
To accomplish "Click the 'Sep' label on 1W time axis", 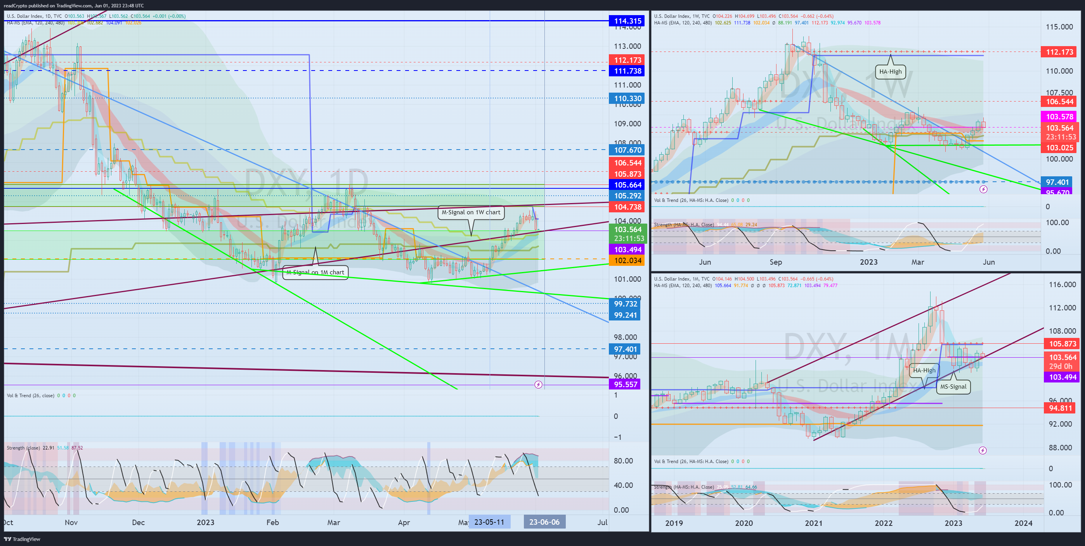I will click(x=776, y=262).
